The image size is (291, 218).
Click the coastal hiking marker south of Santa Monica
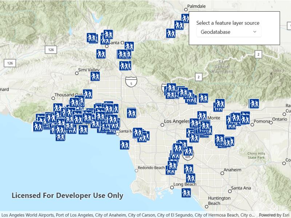click(x=124, y=145)
